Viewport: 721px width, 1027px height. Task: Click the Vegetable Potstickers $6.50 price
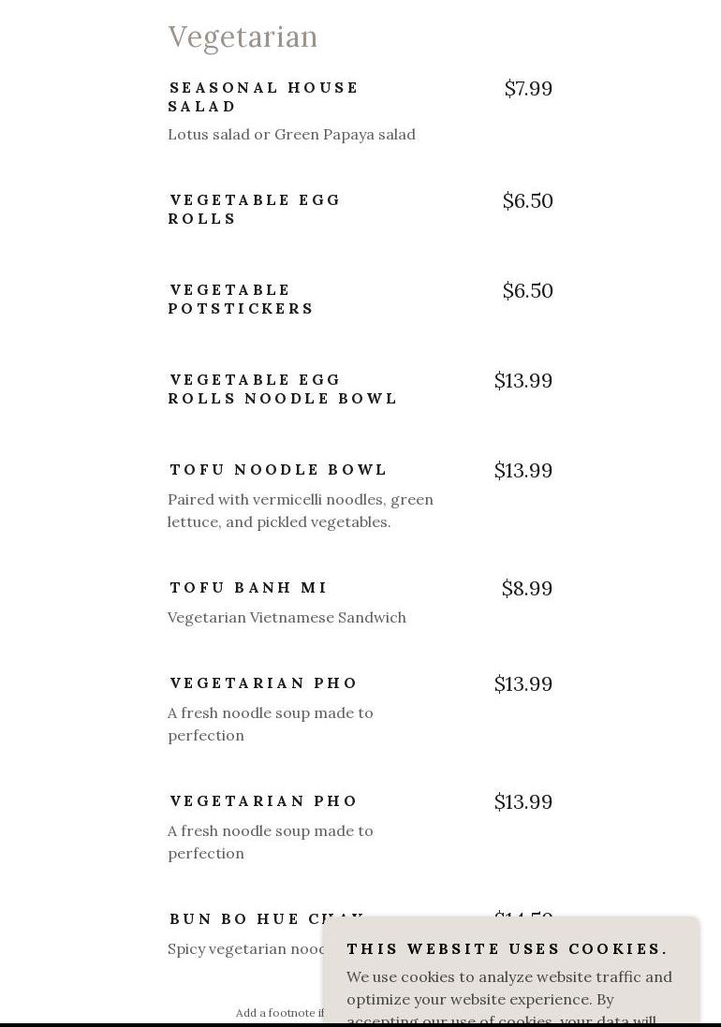tap(527, 290)
